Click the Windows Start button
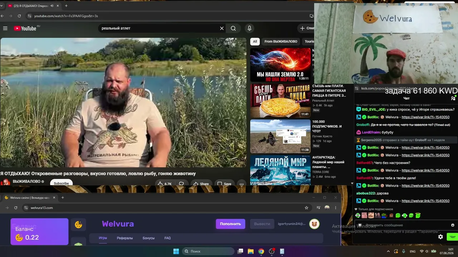Viewport: 458px width, 257px height. pyautogui.click(x=176, y=251)
